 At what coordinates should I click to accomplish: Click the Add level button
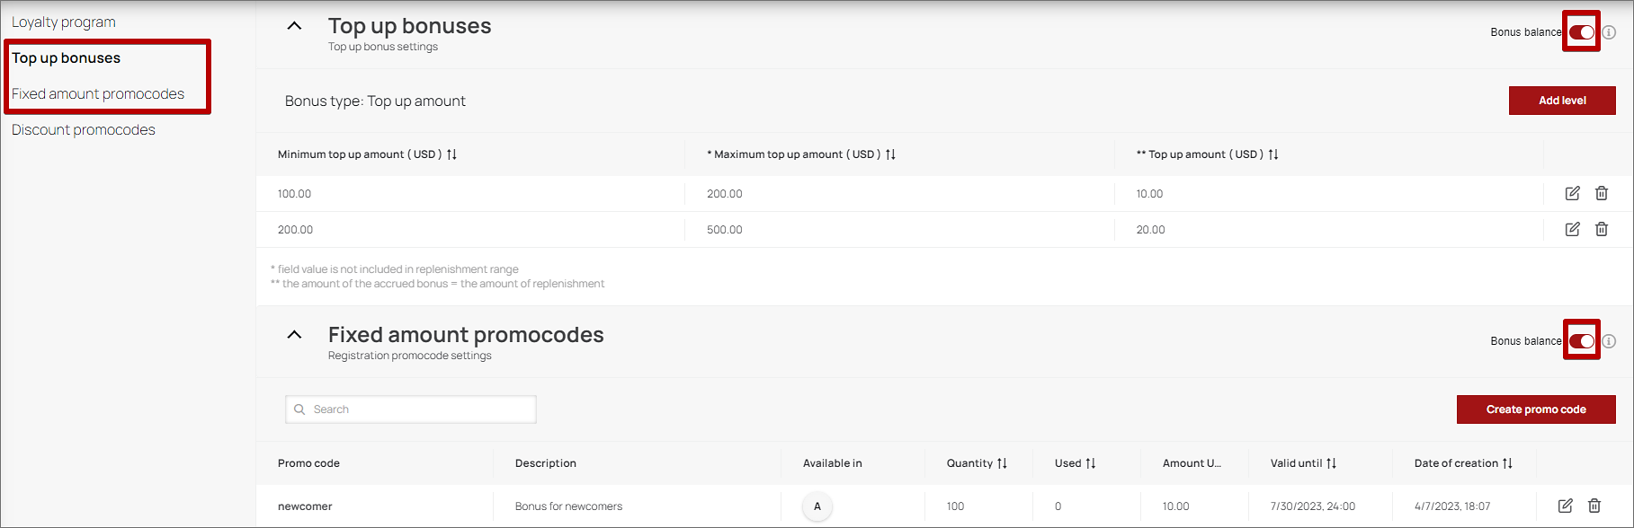tap(1562, 100)
